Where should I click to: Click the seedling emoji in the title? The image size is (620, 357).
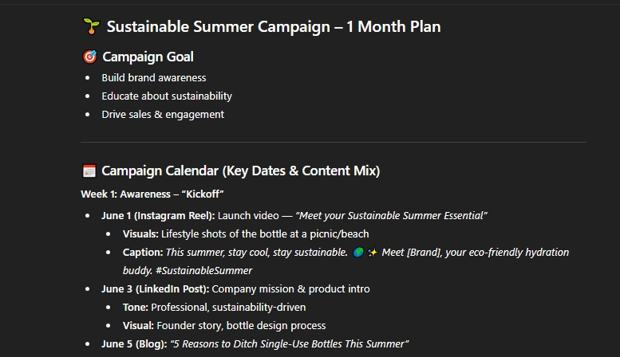(90, 27)
